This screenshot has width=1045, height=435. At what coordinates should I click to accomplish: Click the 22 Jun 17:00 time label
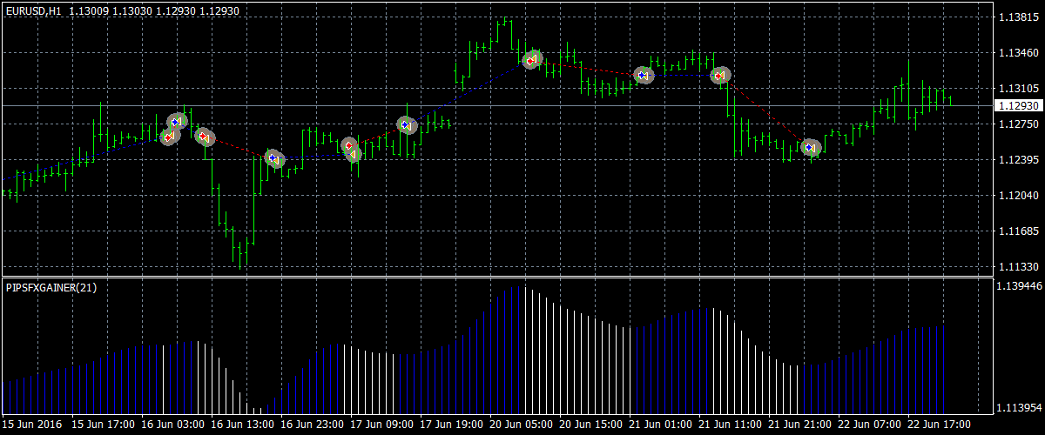(x=939, y=425)
